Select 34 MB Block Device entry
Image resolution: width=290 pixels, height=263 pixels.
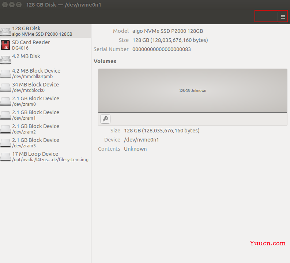point(45,87)
